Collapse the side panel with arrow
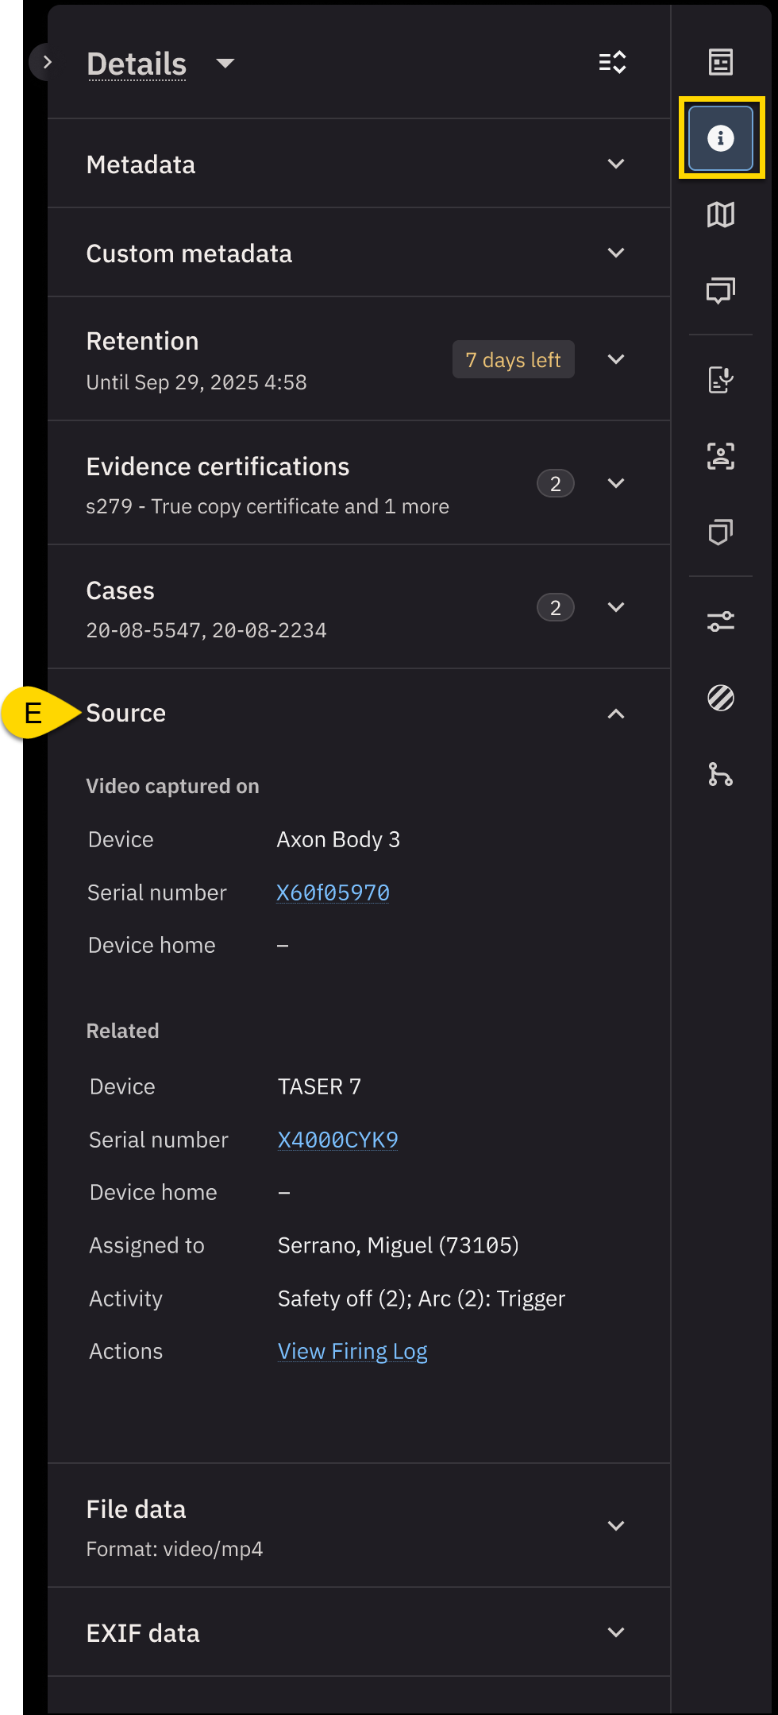Screen dimensions: 778x1715 [x=47, y=62]
